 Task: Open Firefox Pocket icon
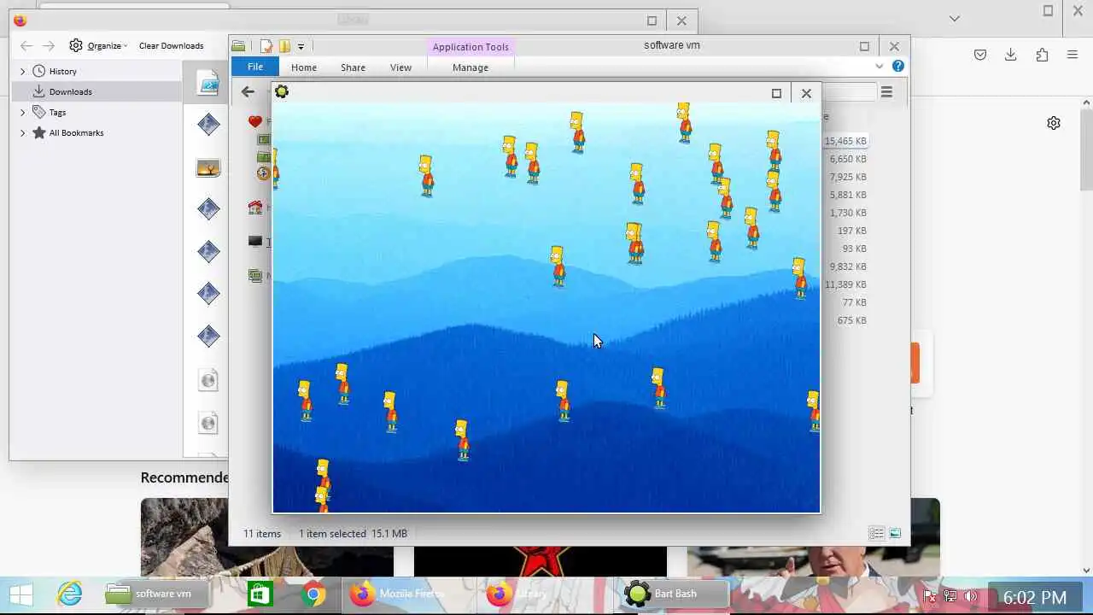pyautogui.click(x=980, y=55)
